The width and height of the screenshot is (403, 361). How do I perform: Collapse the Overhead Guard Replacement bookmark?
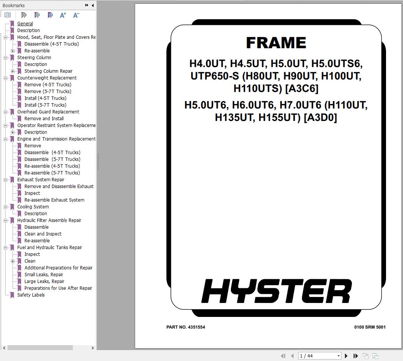pyautogui.click(x=5, y=112)
